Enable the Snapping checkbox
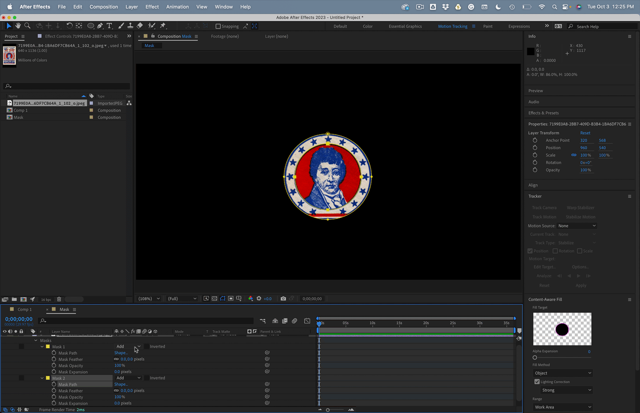The width and height of the screenshot is (640, 413). tap(218, 26)
